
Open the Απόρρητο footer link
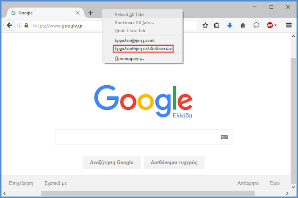(x=248, y=183)
